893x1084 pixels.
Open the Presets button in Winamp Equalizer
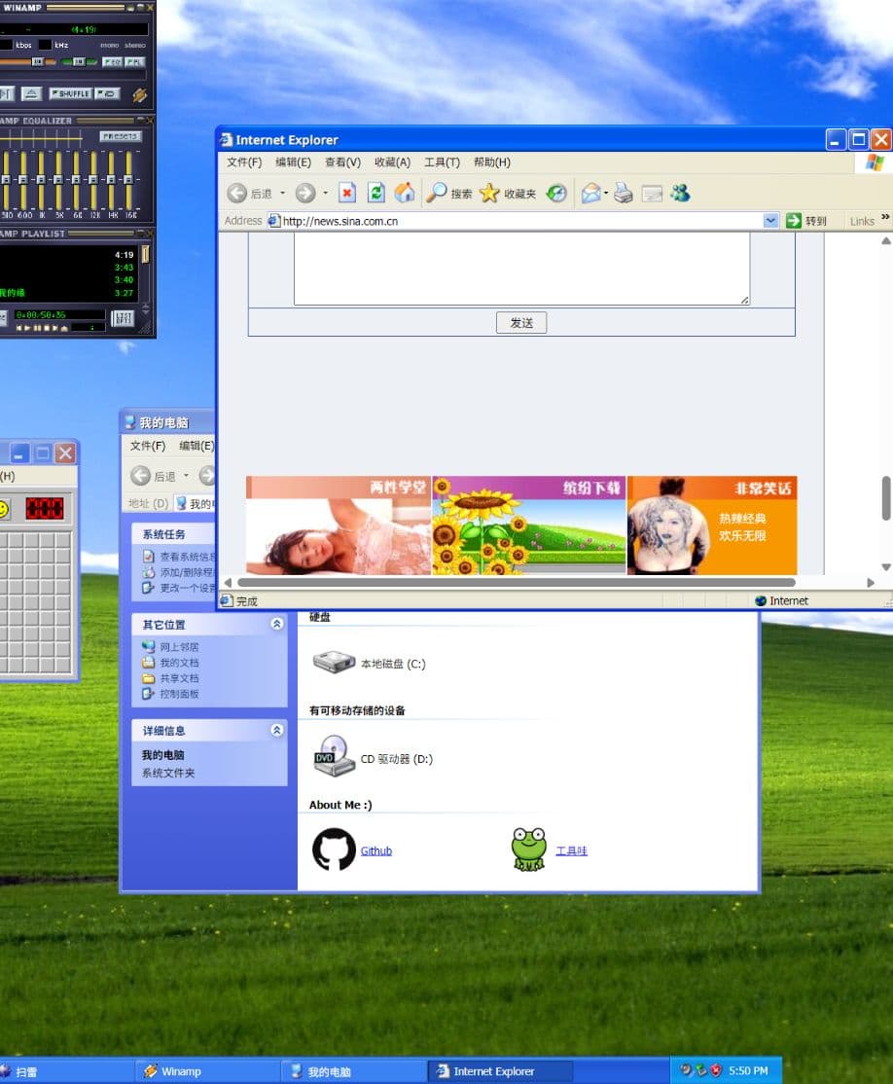click(x=121, y=136)
